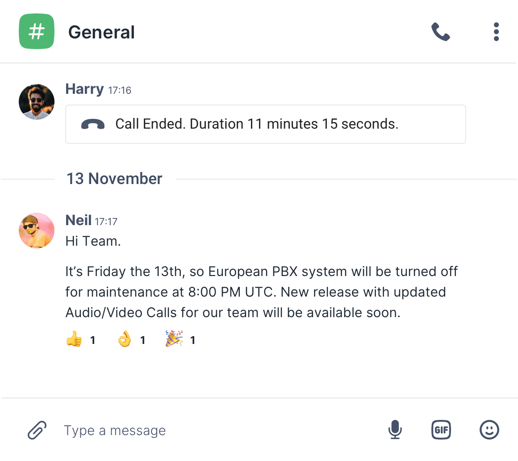The height and width of the screenshot is (461, 518).
Task: Click Neil's 17:17 message timestamp
Action: pos(106,222)
